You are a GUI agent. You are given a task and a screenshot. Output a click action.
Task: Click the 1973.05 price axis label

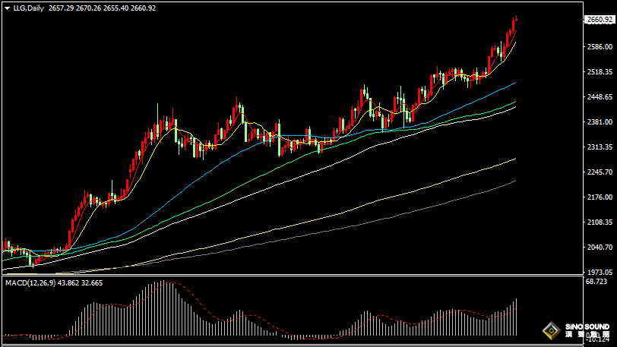coord(600,273)
